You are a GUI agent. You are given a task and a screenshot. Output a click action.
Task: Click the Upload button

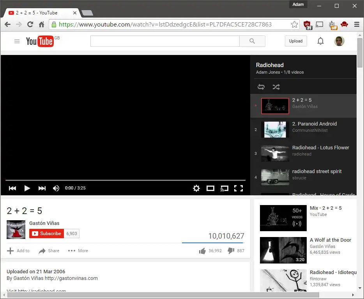pos(296,41)
